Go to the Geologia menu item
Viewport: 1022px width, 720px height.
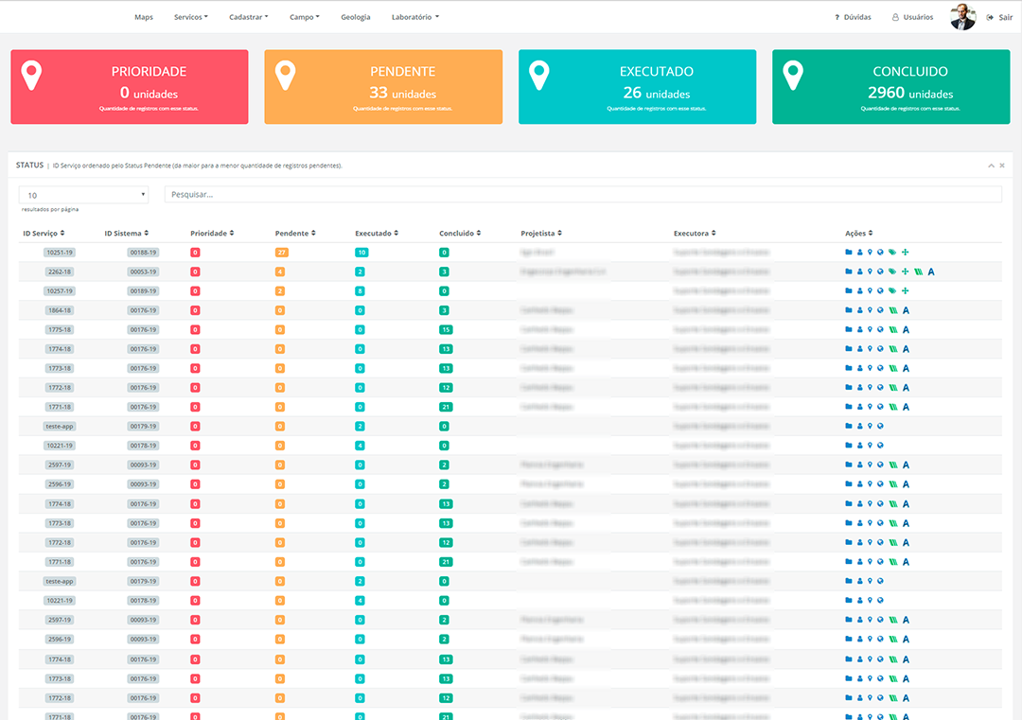[355, 17]
